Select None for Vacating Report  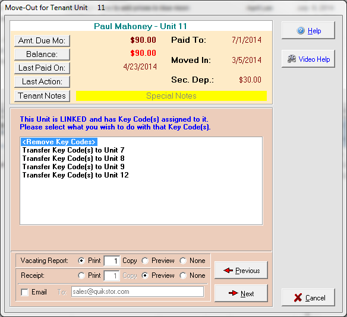click(183, 261)
